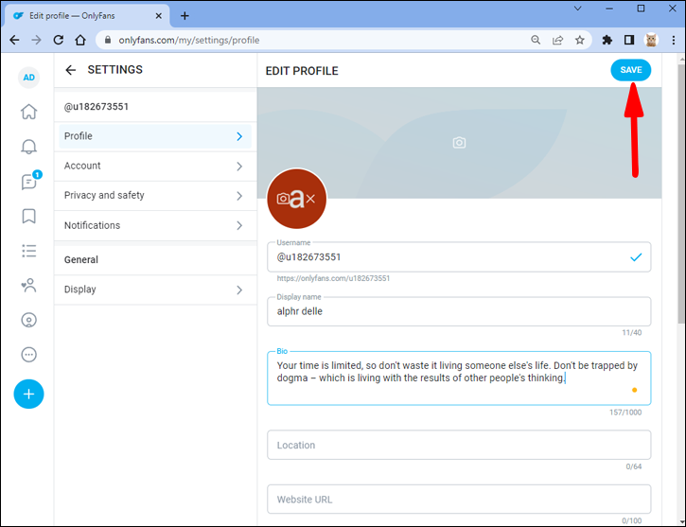
Task: Open the subscriptions person-heart icon
Action: coord(29,285)
